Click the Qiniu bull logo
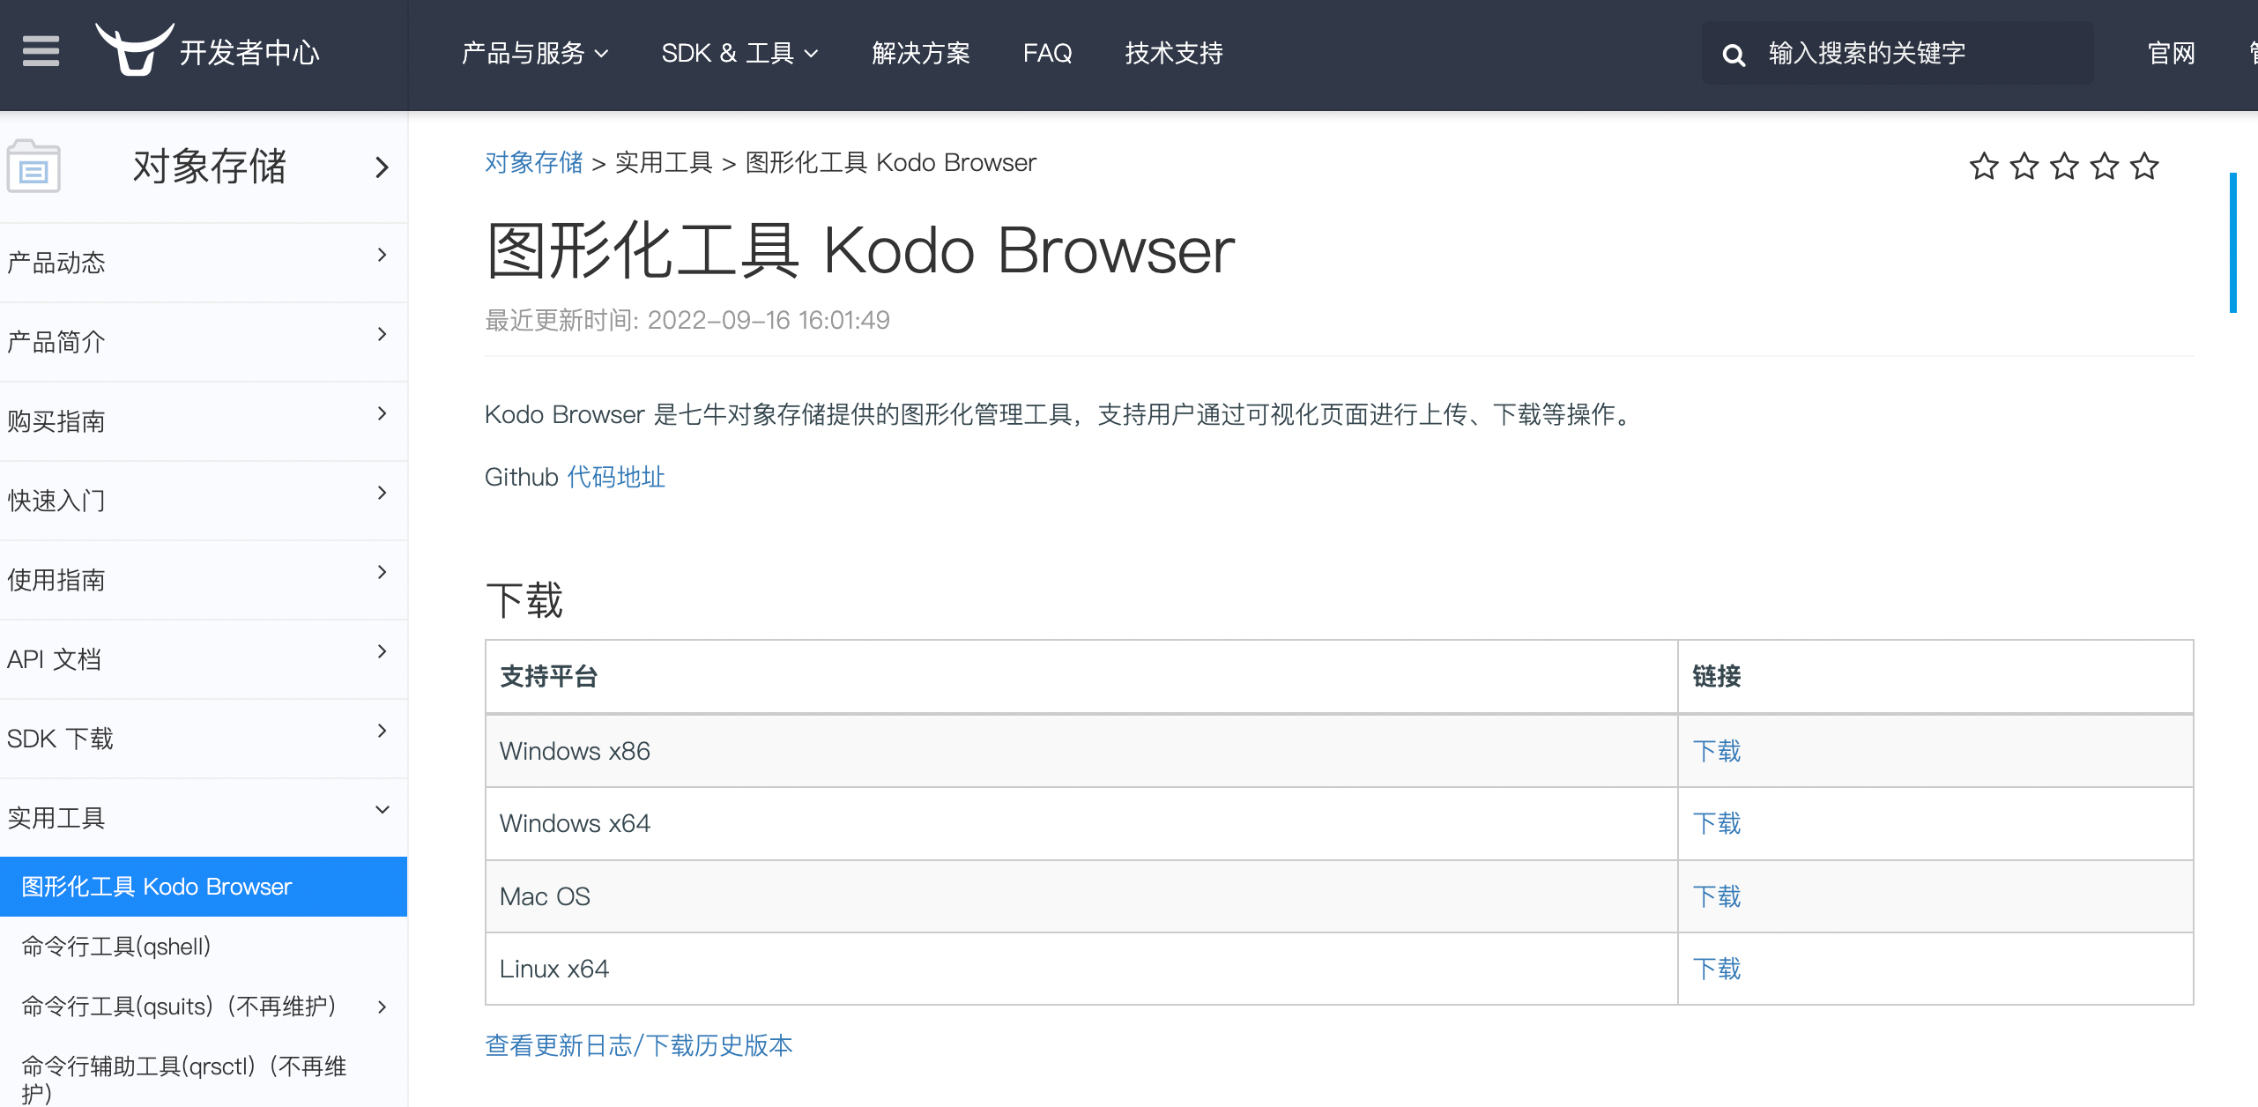Screen dimensions: 2258x1107 point(134,49)
